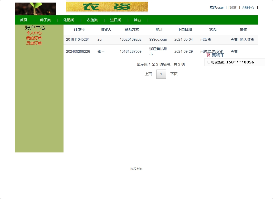Click the 农资 banner image

point(107,7)
